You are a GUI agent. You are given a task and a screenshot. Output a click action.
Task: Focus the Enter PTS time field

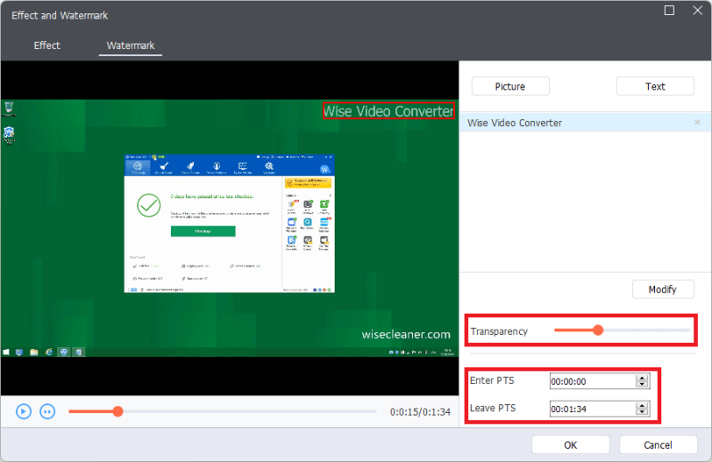click(x=593, y=381)
